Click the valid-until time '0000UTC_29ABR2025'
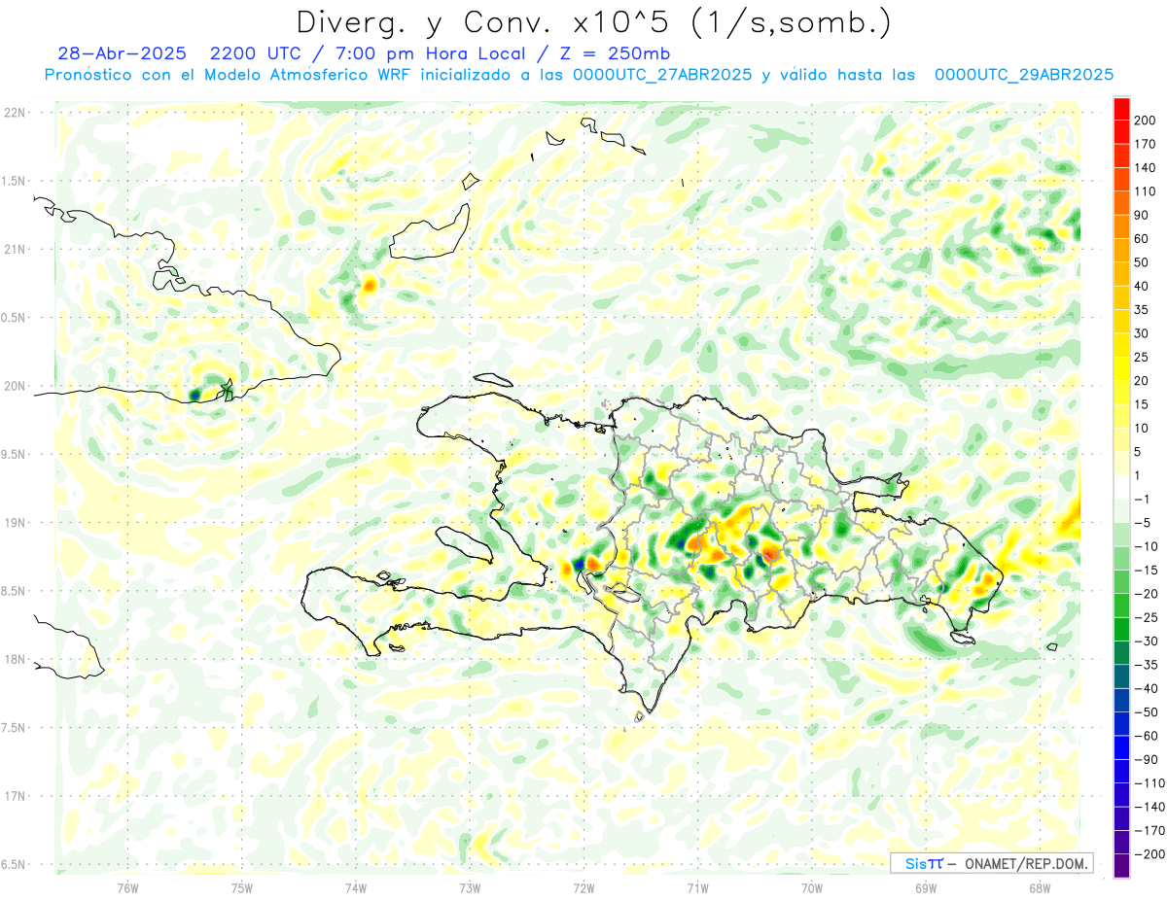 (1023, 75)
